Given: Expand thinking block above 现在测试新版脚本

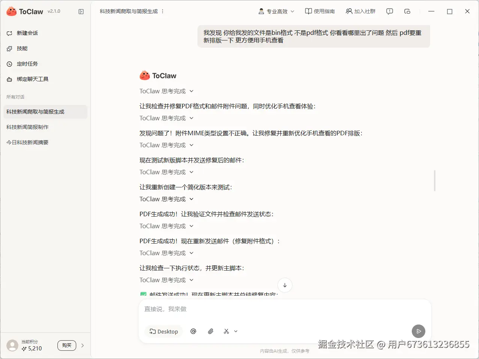Looking at the screenshot, I should tap(167, 145).
